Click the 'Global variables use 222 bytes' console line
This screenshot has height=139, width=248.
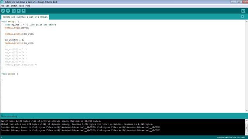[77, 124]
